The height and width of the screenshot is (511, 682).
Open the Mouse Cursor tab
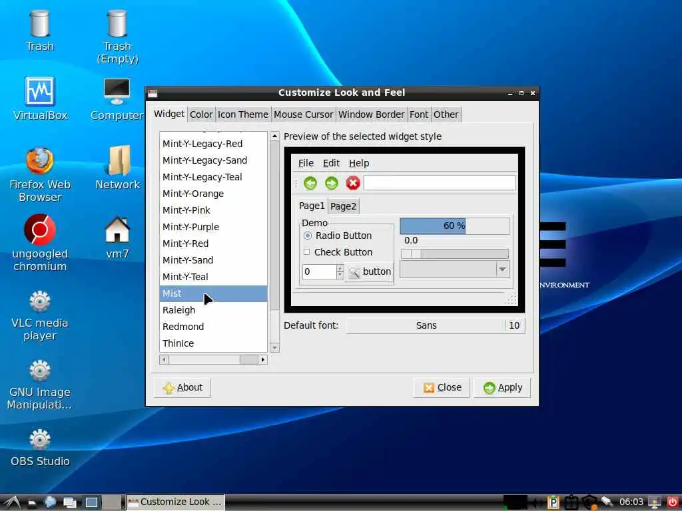[303, 114]
